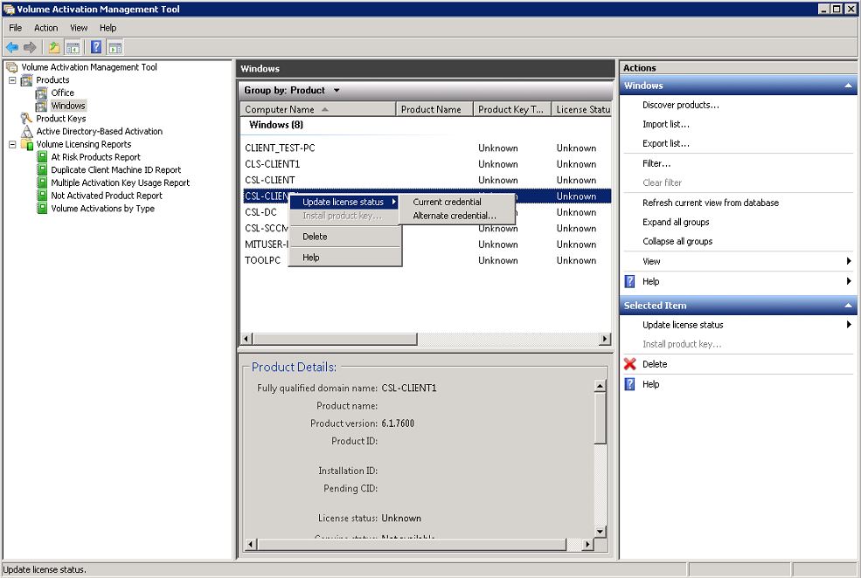Open the At Risk Products Report
The height and width of the screenshot is (578, 861).
(95, 157)
